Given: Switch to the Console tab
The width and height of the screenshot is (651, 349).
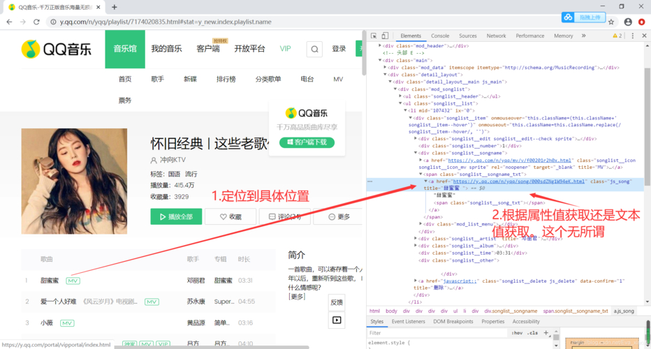Looking at the screenshot, I should point(440,36).
